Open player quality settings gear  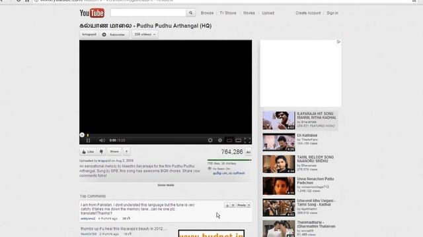click(x=210, y=140)
